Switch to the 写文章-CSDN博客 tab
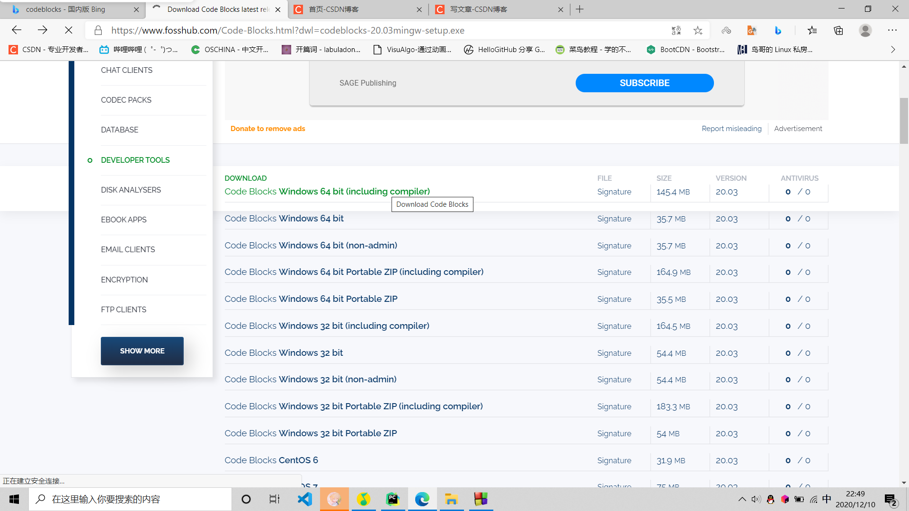Viewport: 909px width, 511px height. (478, 9)
